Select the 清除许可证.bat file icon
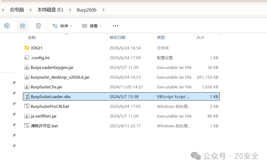The height and width of the screenshot is (167, 267). click(x=27, y=126)
